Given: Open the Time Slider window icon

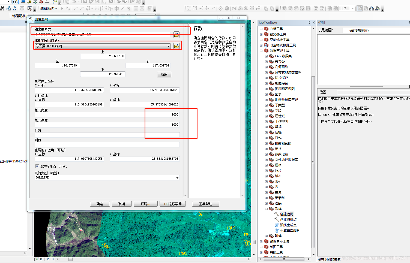Looking at the screenshot, I should point(22,8).
